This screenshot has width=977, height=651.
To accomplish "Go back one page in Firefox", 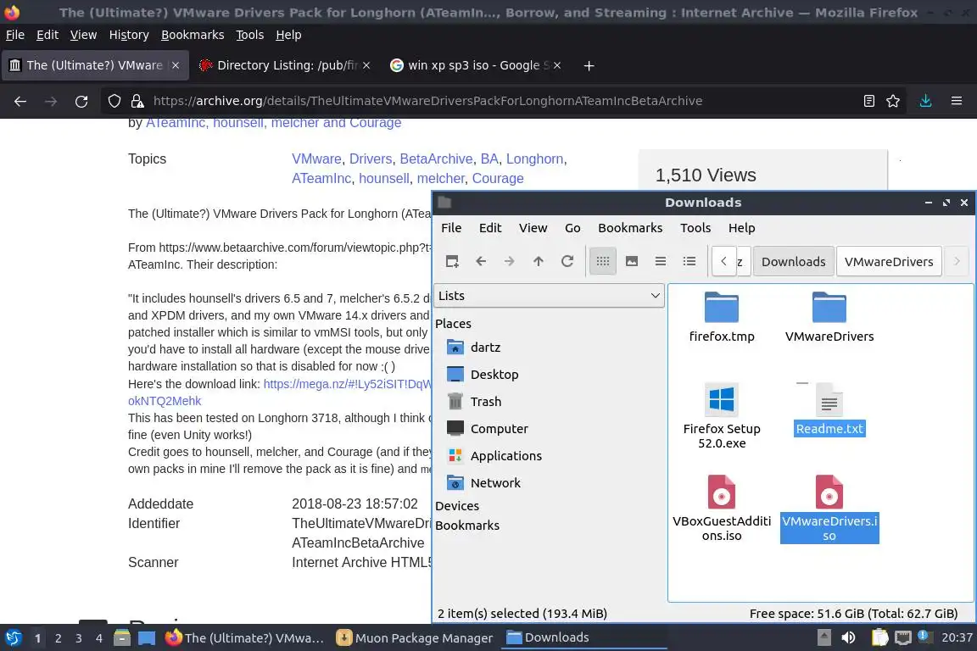I will 20,101.
